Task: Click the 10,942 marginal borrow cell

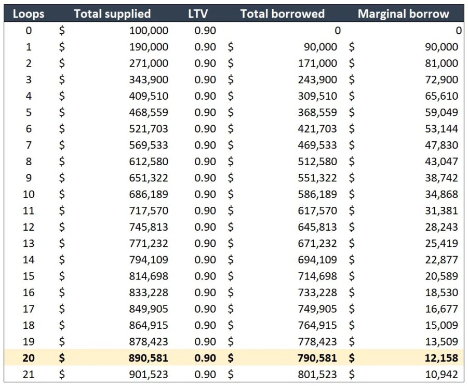Action: (x=440, y=375)
